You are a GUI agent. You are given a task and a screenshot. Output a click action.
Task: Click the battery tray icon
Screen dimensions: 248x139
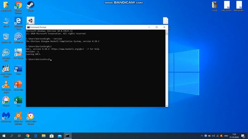pos(210,136)
